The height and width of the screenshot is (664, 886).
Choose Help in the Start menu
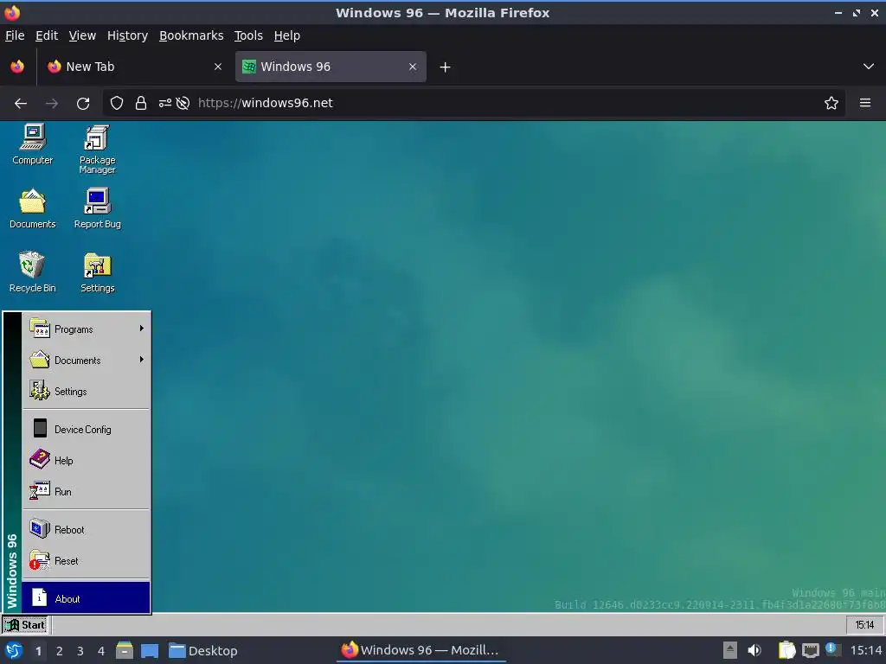pos(87,460)
